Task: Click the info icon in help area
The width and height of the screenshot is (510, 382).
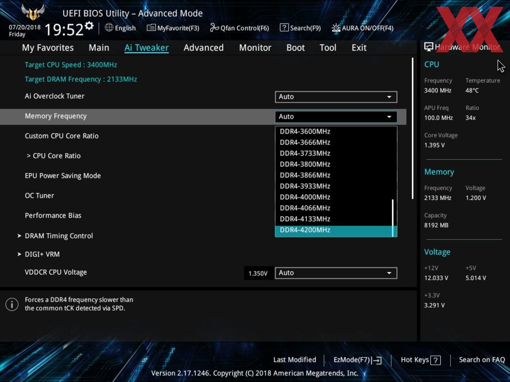Action: (x=12, y=304)
